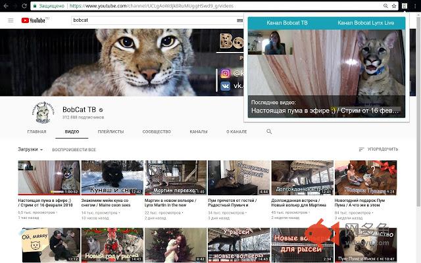Open the YouTube hamburger guide menu
Screen dimensions: 421x263
pos(11,20)
